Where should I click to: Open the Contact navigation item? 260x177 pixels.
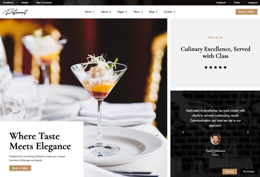170,12
